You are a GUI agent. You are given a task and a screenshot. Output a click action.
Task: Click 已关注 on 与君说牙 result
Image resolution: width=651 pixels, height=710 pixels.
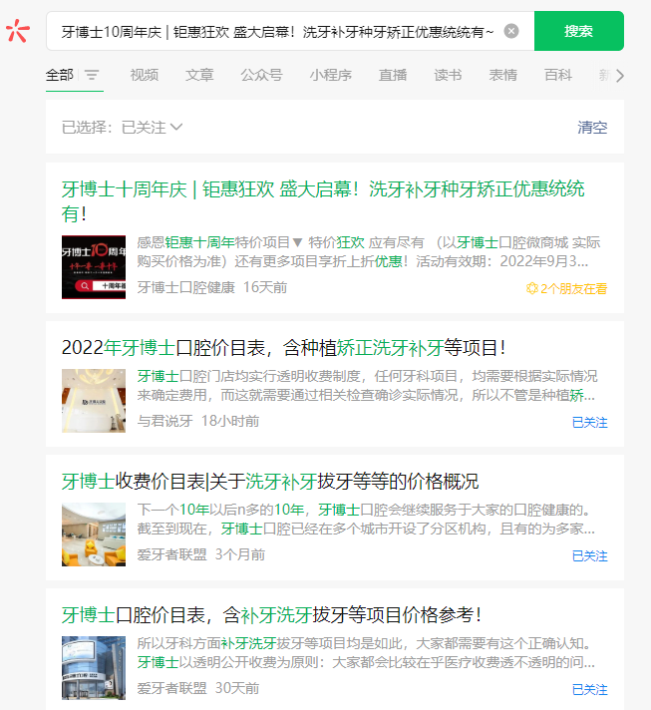click(x=589, y=423)
